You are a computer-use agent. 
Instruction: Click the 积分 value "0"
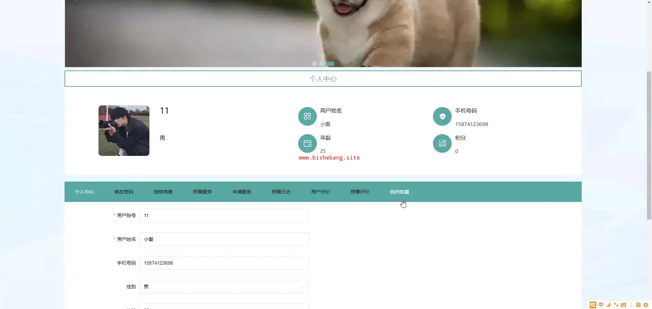tap(456, 151)
